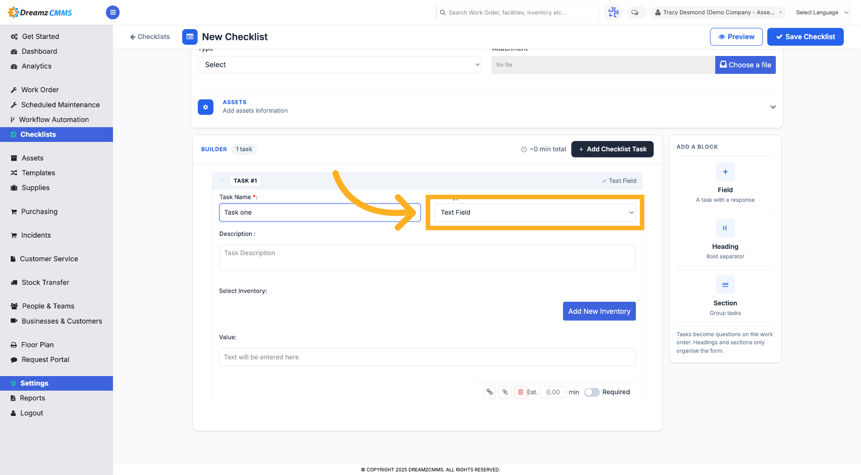Screen dimensions: 861x475
Task: Open the Select Language dropdown
Action: coord(820,13)
